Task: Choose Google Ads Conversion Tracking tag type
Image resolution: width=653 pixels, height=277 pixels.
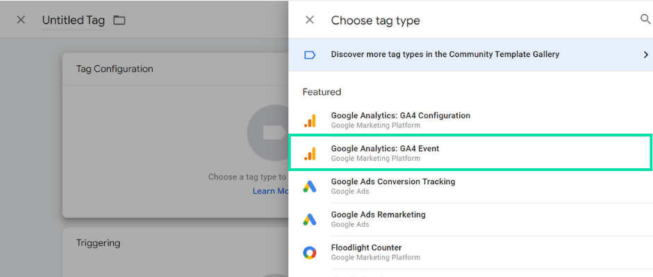Action: 392,181
